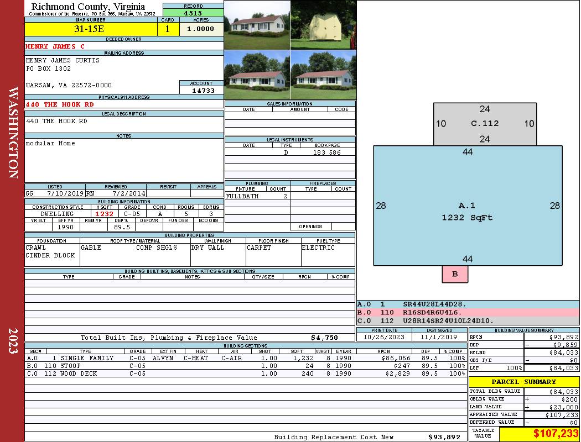The image size is (581, 442).
Task: Click legal instrument book page 183 586
Action: coord(327,152)
